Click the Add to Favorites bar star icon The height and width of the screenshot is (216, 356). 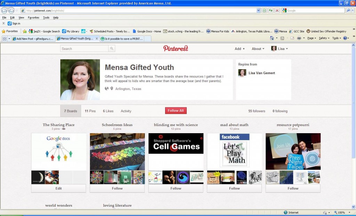pos(25,31)
